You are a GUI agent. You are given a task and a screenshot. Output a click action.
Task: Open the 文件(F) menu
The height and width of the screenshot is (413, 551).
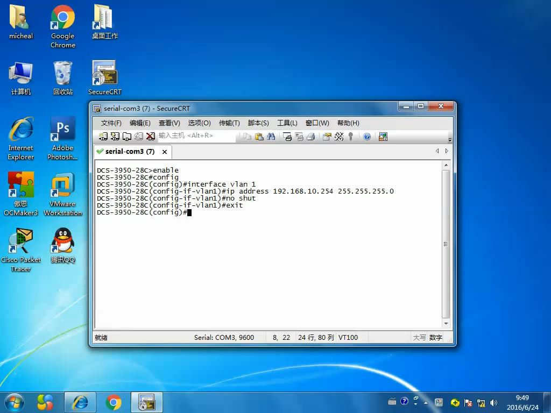point(111,123)
